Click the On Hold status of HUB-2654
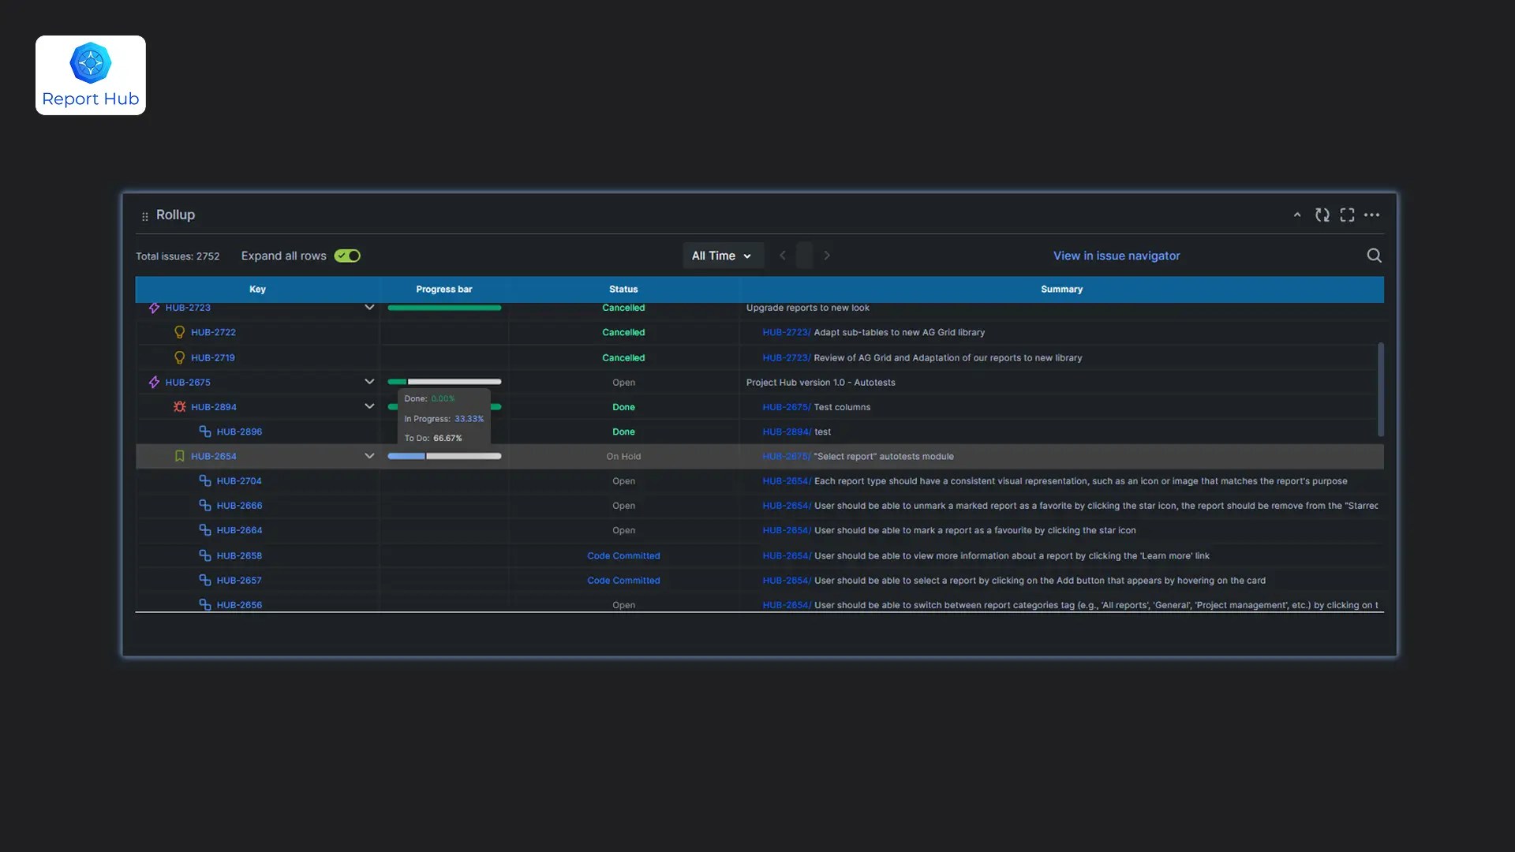Image resolution: width=1515 pixels, height=852 pixels. (x=623, y=456)
